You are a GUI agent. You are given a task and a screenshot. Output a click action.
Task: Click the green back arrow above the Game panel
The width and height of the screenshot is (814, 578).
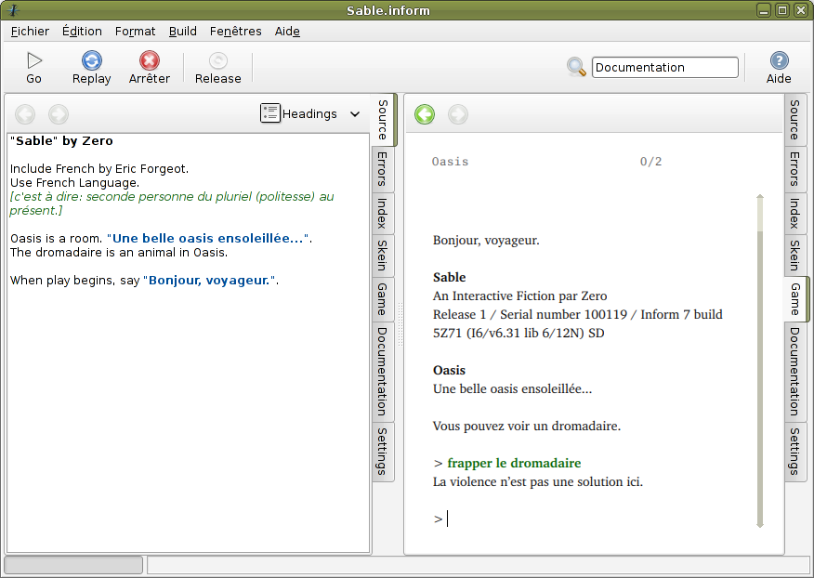pos(425,114)
